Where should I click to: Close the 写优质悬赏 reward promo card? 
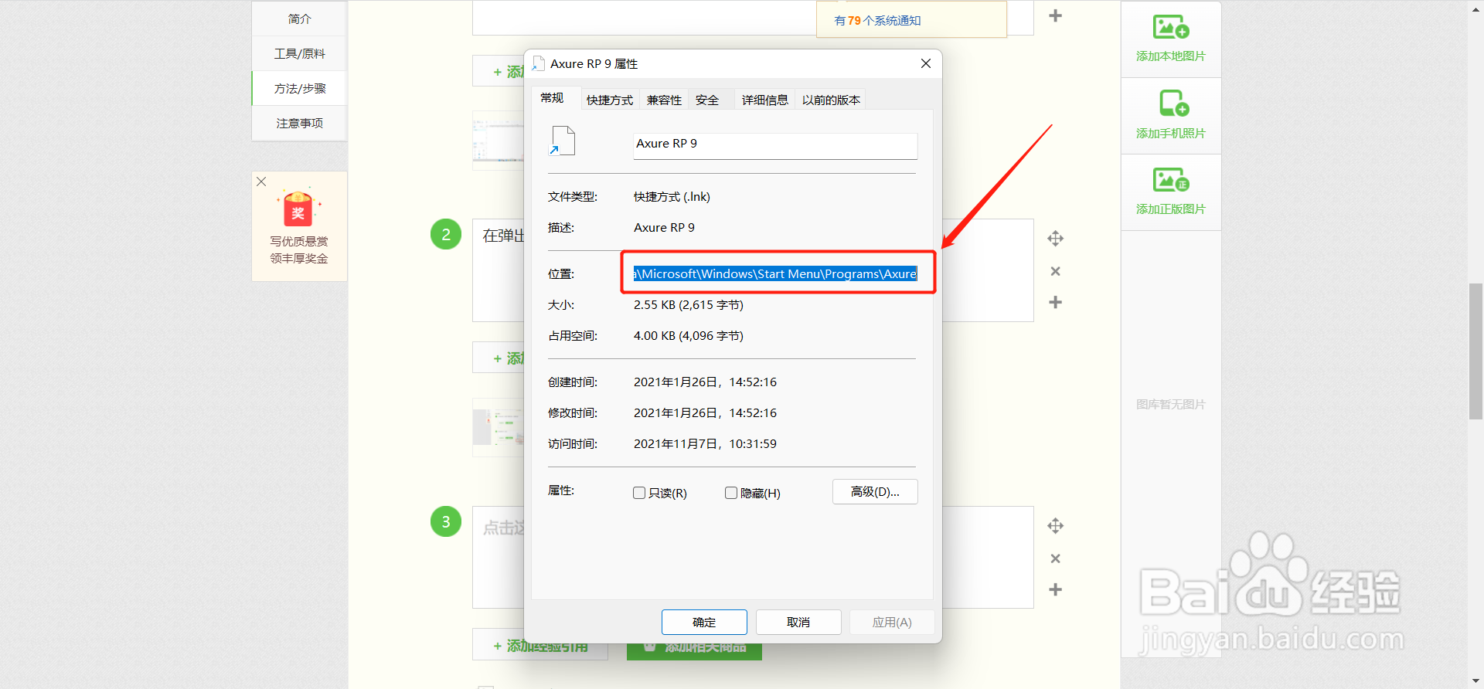(261, 182)
